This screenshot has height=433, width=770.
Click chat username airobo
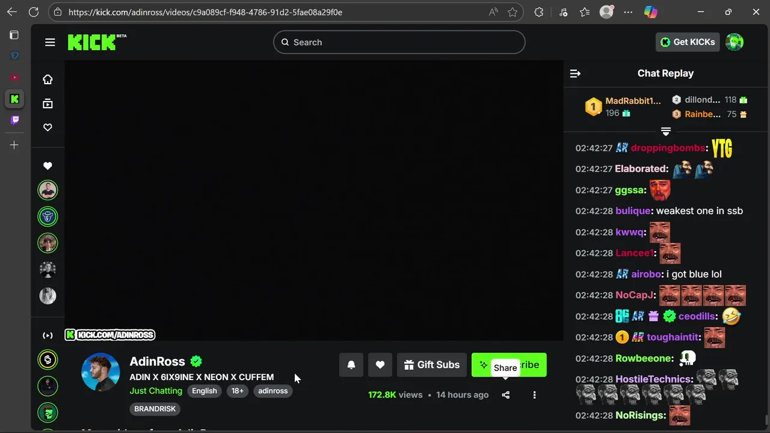646,274
